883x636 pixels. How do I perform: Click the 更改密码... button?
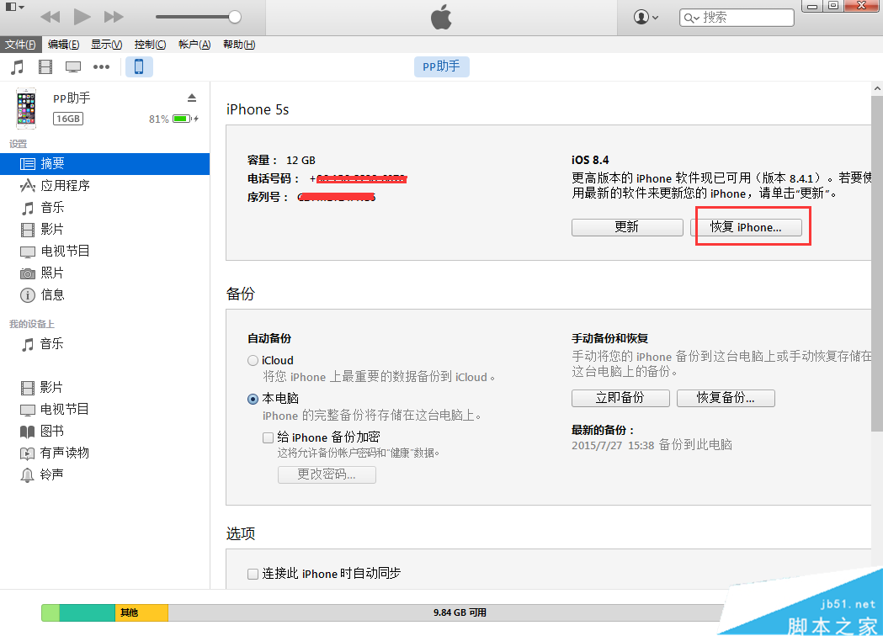(x=327, y=474)
